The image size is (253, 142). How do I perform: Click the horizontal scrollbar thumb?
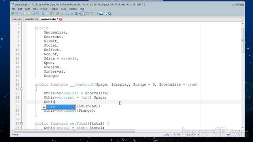74,131
